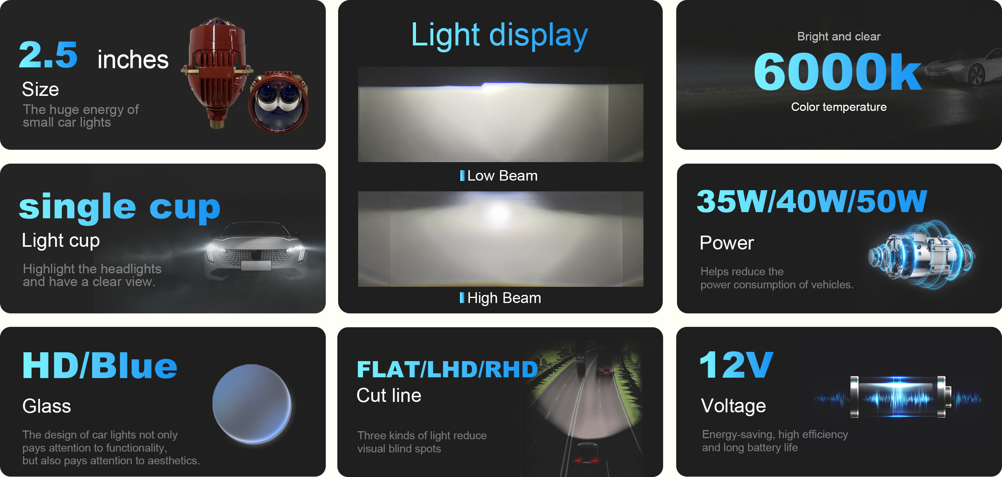Click the HD/Blue glass heading
This screenshot has height=477, width=1002.
[99, 365]
